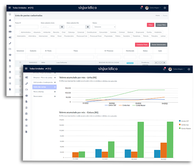
Task: Click the Pasta N° filter input field
Action: (x=27, y=27)
